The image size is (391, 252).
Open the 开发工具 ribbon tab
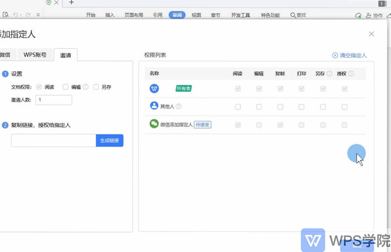pos(240,15)
